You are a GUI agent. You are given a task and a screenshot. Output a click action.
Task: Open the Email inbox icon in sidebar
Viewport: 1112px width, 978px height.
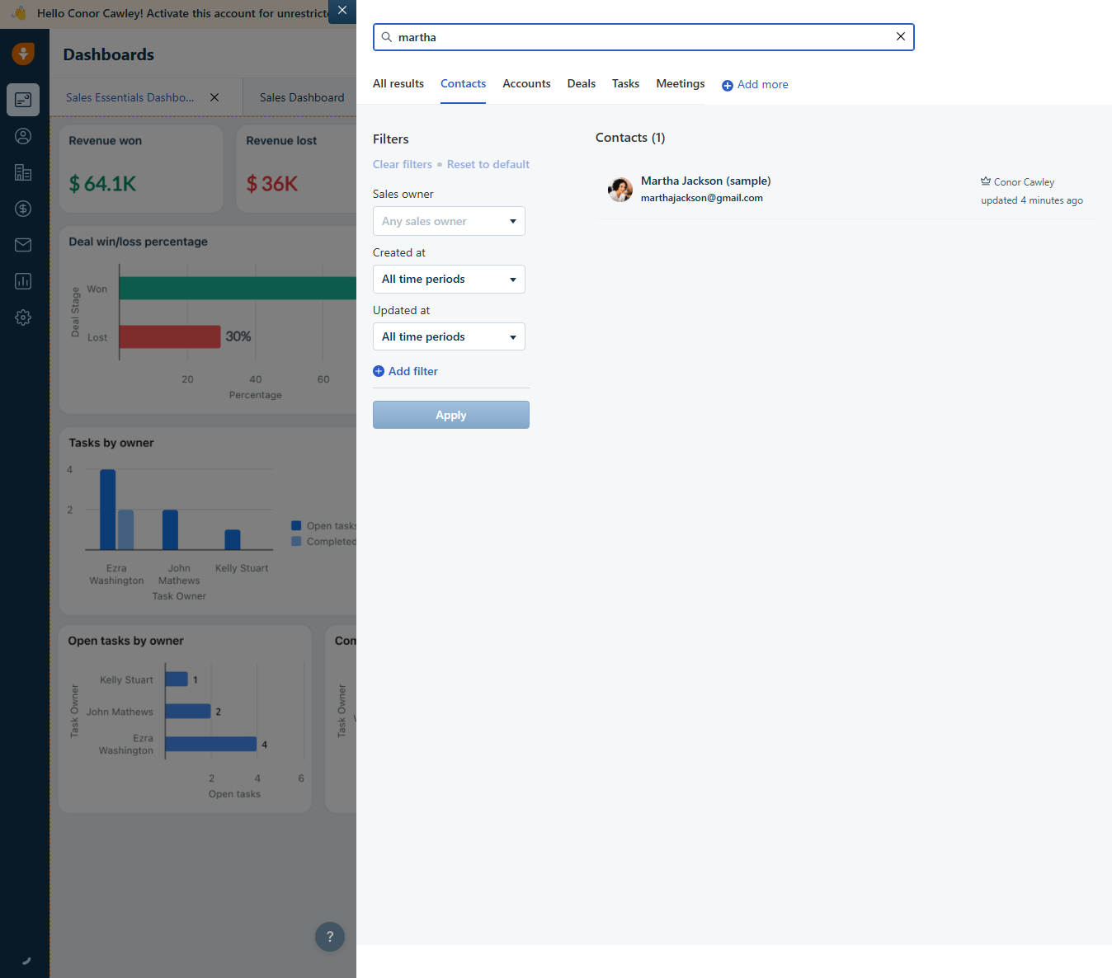(23, 245)
